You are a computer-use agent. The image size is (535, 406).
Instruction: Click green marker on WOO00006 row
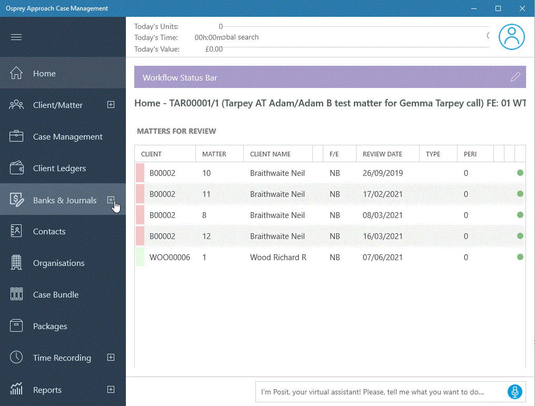[x=140, y=257]
